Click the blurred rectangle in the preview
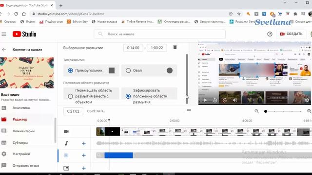Screen dimensions: 312x175 coord(257,70)
